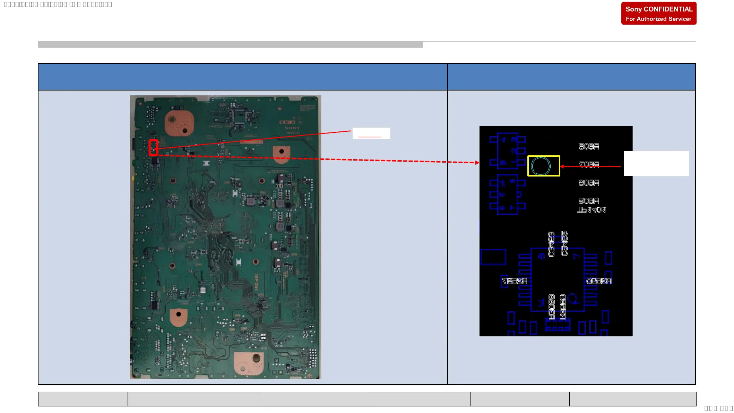Click the 'For Authorized Servicer' line

pyautogui.click(x=658, y=19)
